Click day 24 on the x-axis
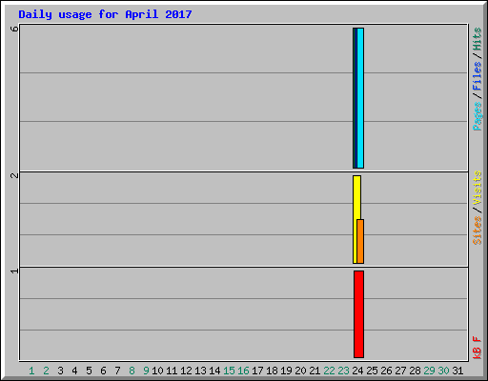This screenshot has width=488, height=381. point(357,371)
